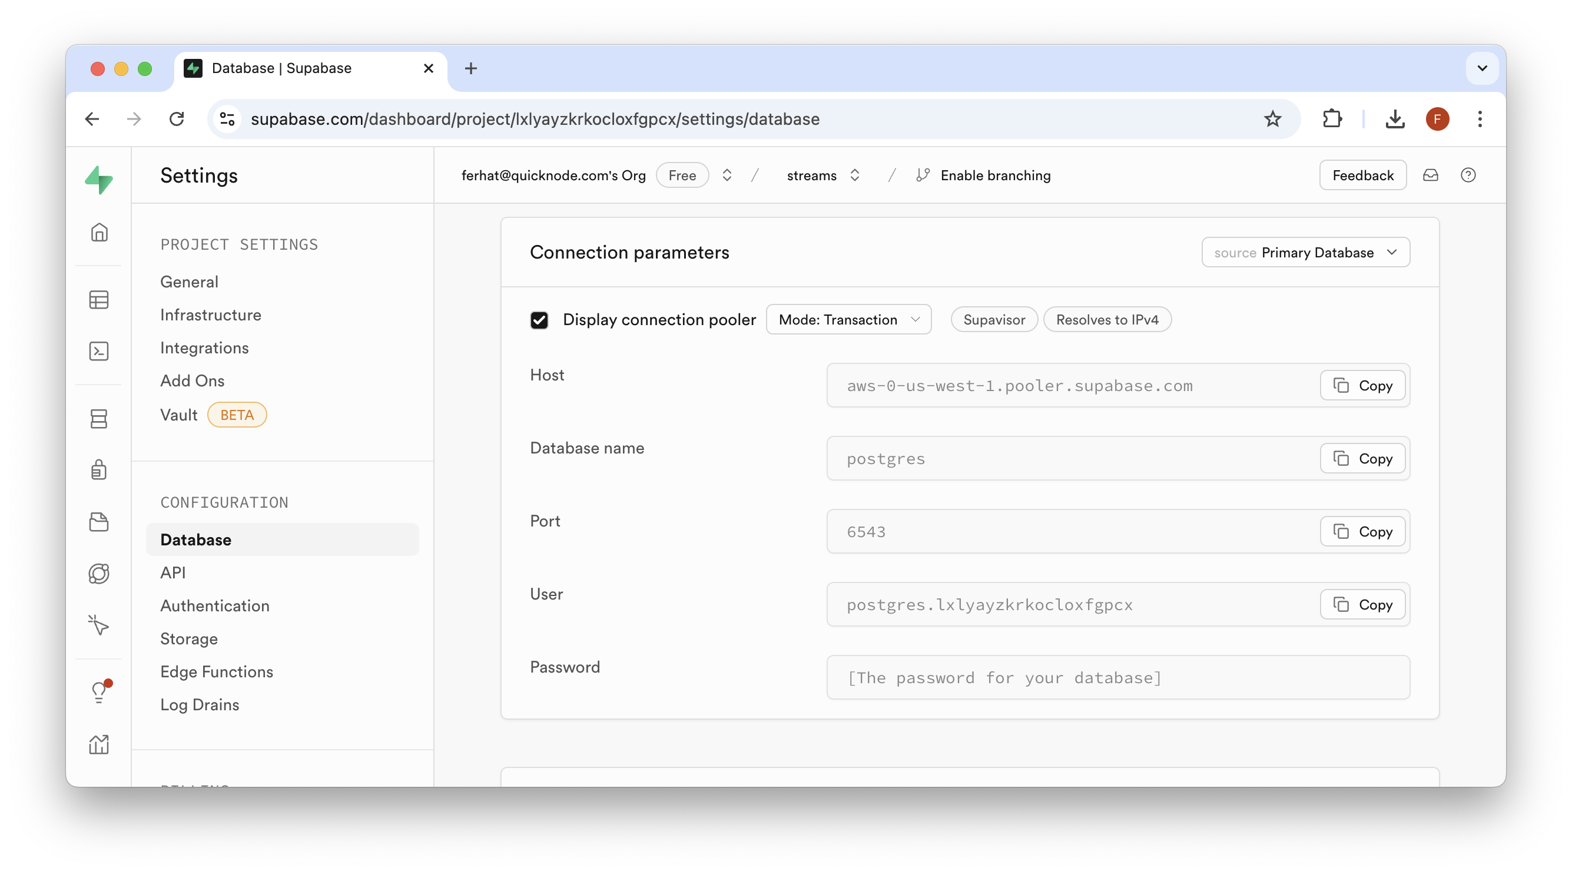
Task: Open General project settings
Action: 189,282
